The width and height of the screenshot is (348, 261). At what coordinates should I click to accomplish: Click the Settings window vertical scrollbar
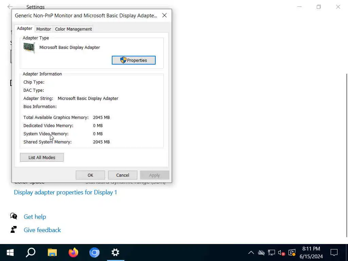pos(346,155)
